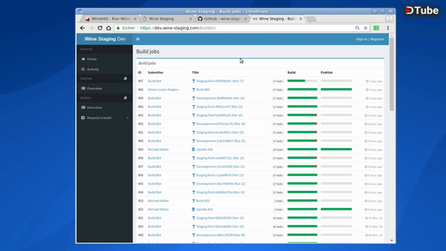Image resolution: width=446 pixels, height=251 pixels.
Task: Click the URL address field
Action: click(245, 28)
